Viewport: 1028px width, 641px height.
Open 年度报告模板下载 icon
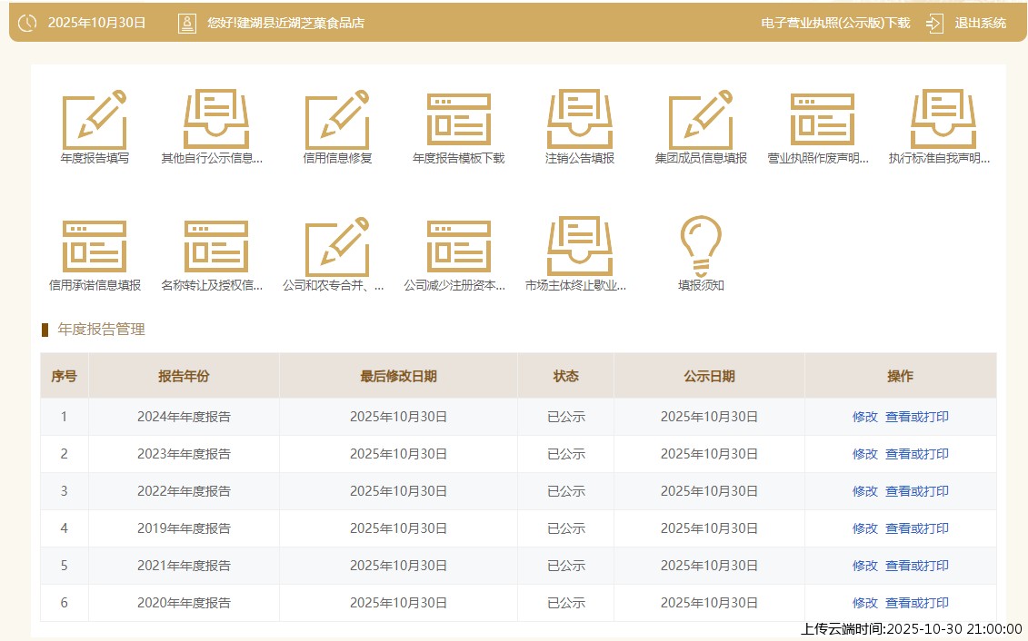(x=459, y=120)
